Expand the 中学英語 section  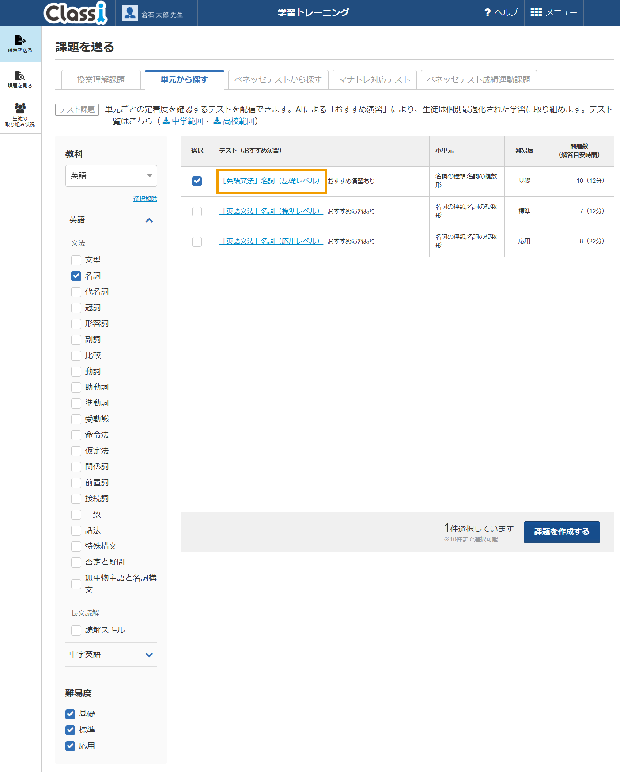pos(111,655)
